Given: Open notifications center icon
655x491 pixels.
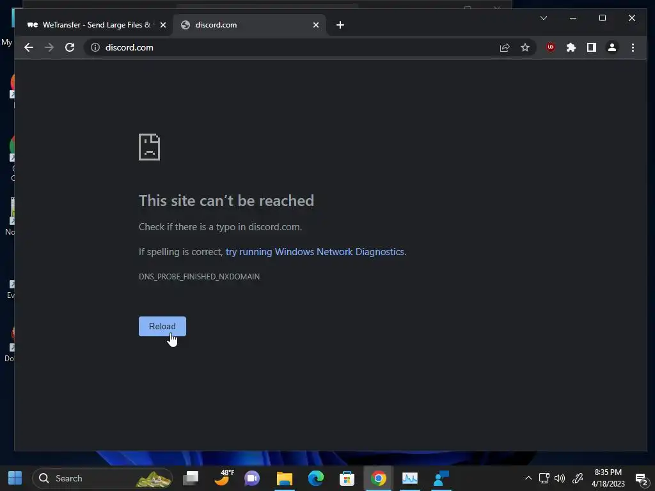Looking at the screenshot, I should 642,479.
